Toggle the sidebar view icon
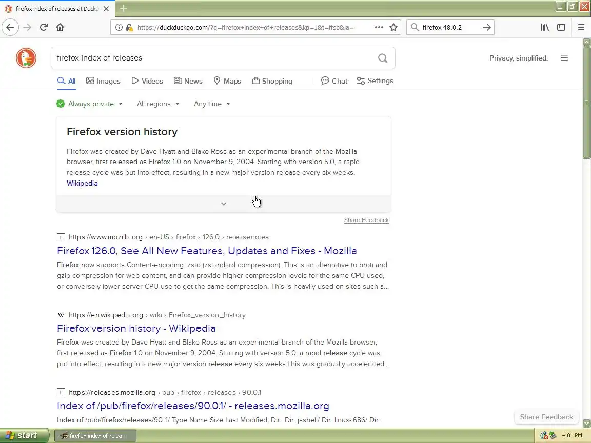Viewport: 591px width, 443px height. coord(561,27)
